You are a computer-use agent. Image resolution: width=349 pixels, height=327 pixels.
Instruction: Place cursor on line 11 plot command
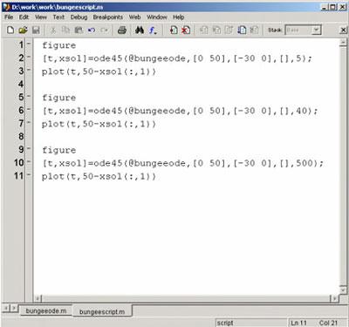pos(99,176)
